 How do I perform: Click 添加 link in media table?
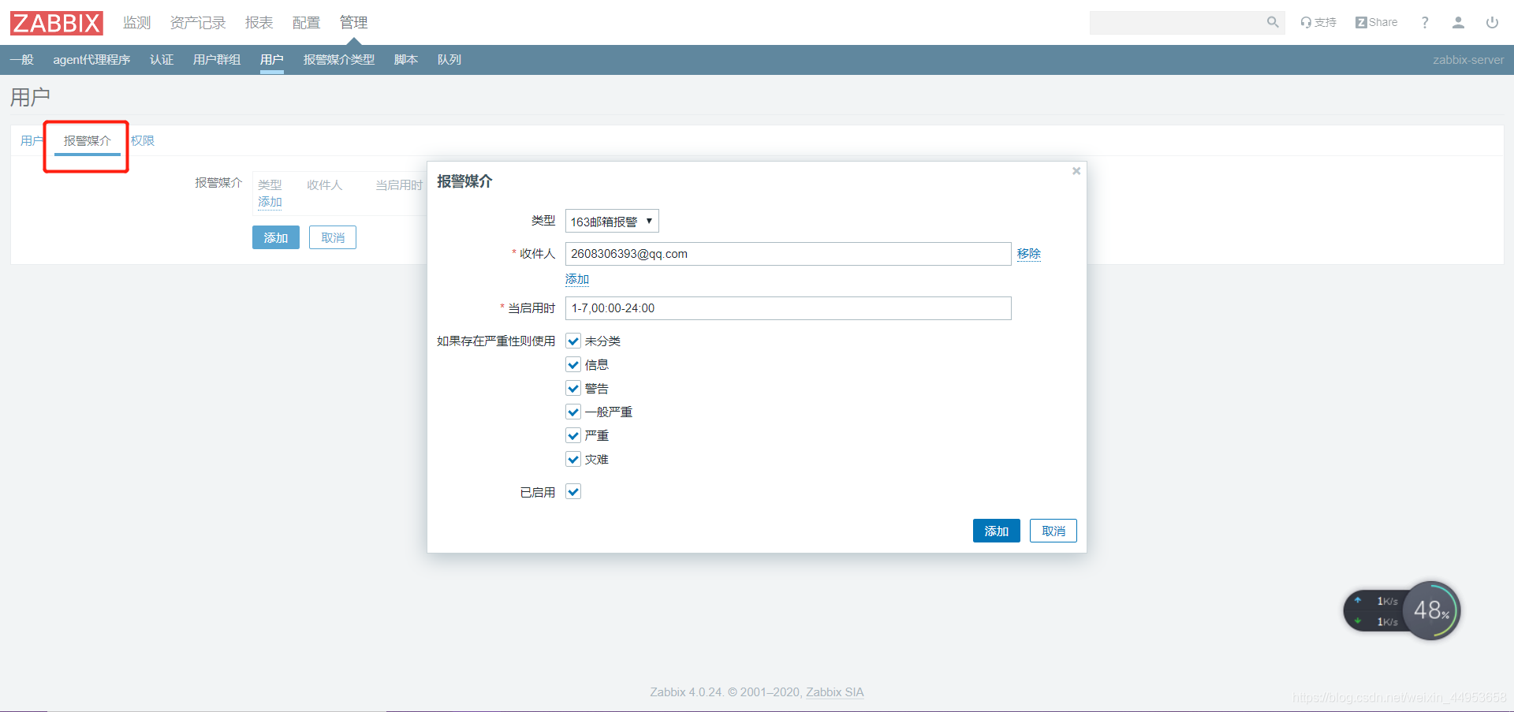coord(270,202)
